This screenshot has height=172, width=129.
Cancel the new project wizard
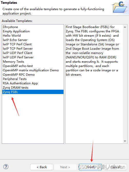(x=115, y=167)
